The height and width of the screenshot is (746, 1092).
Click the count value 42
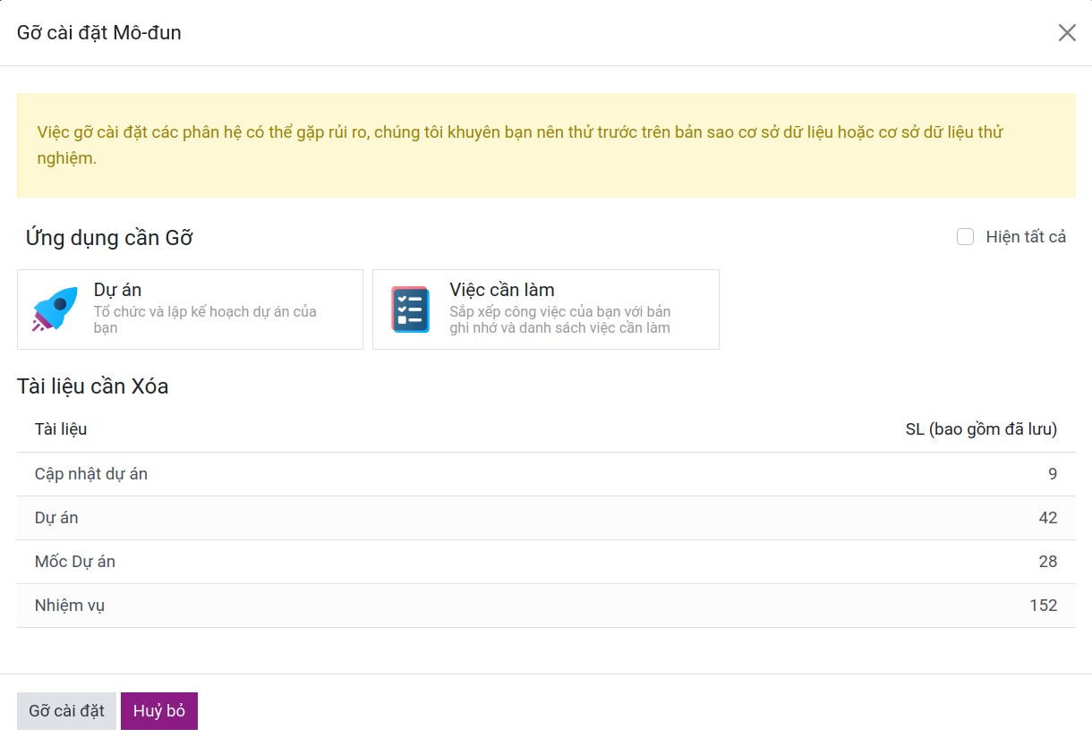coord(1048,518)
